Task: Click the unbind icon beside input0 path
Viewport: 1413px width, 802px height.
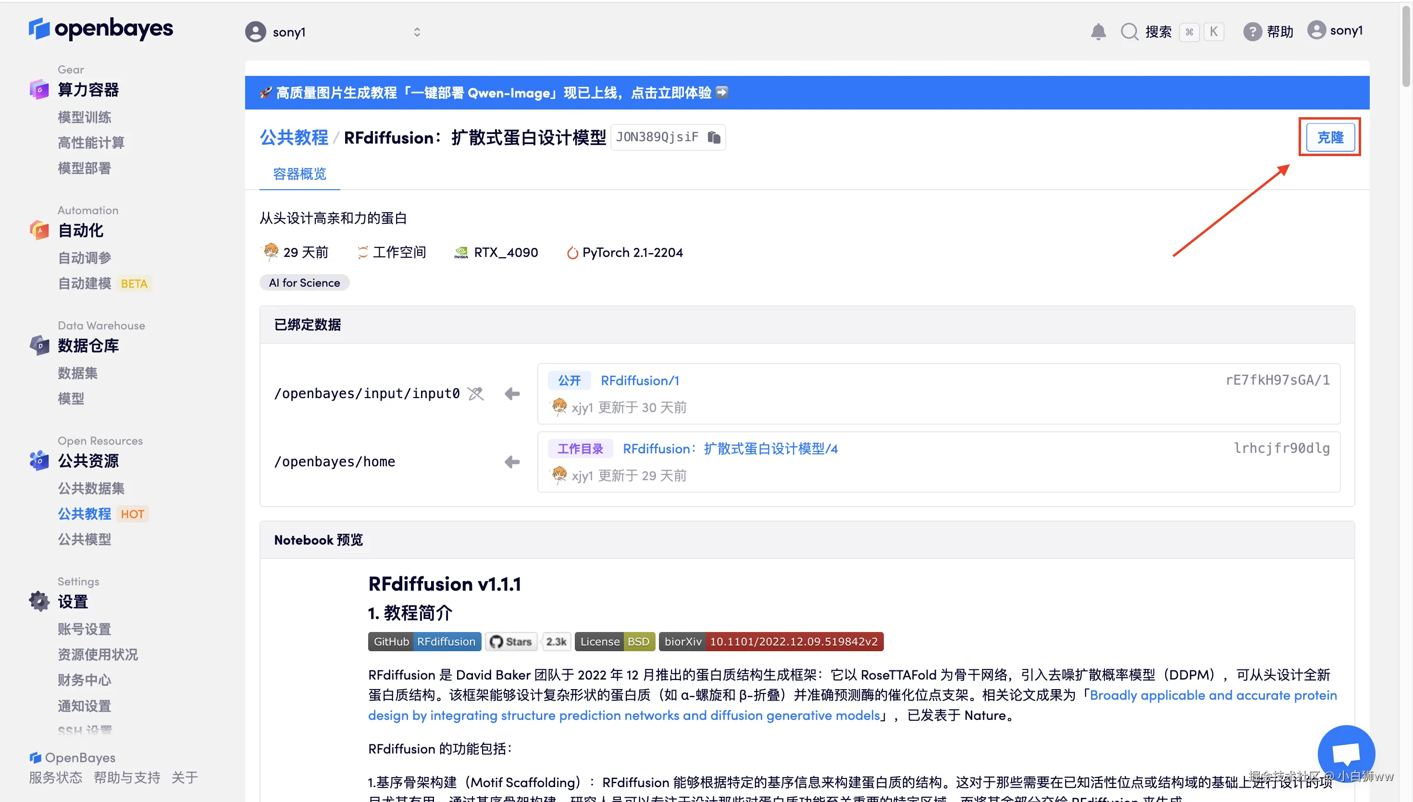Action: click(476, 393)
